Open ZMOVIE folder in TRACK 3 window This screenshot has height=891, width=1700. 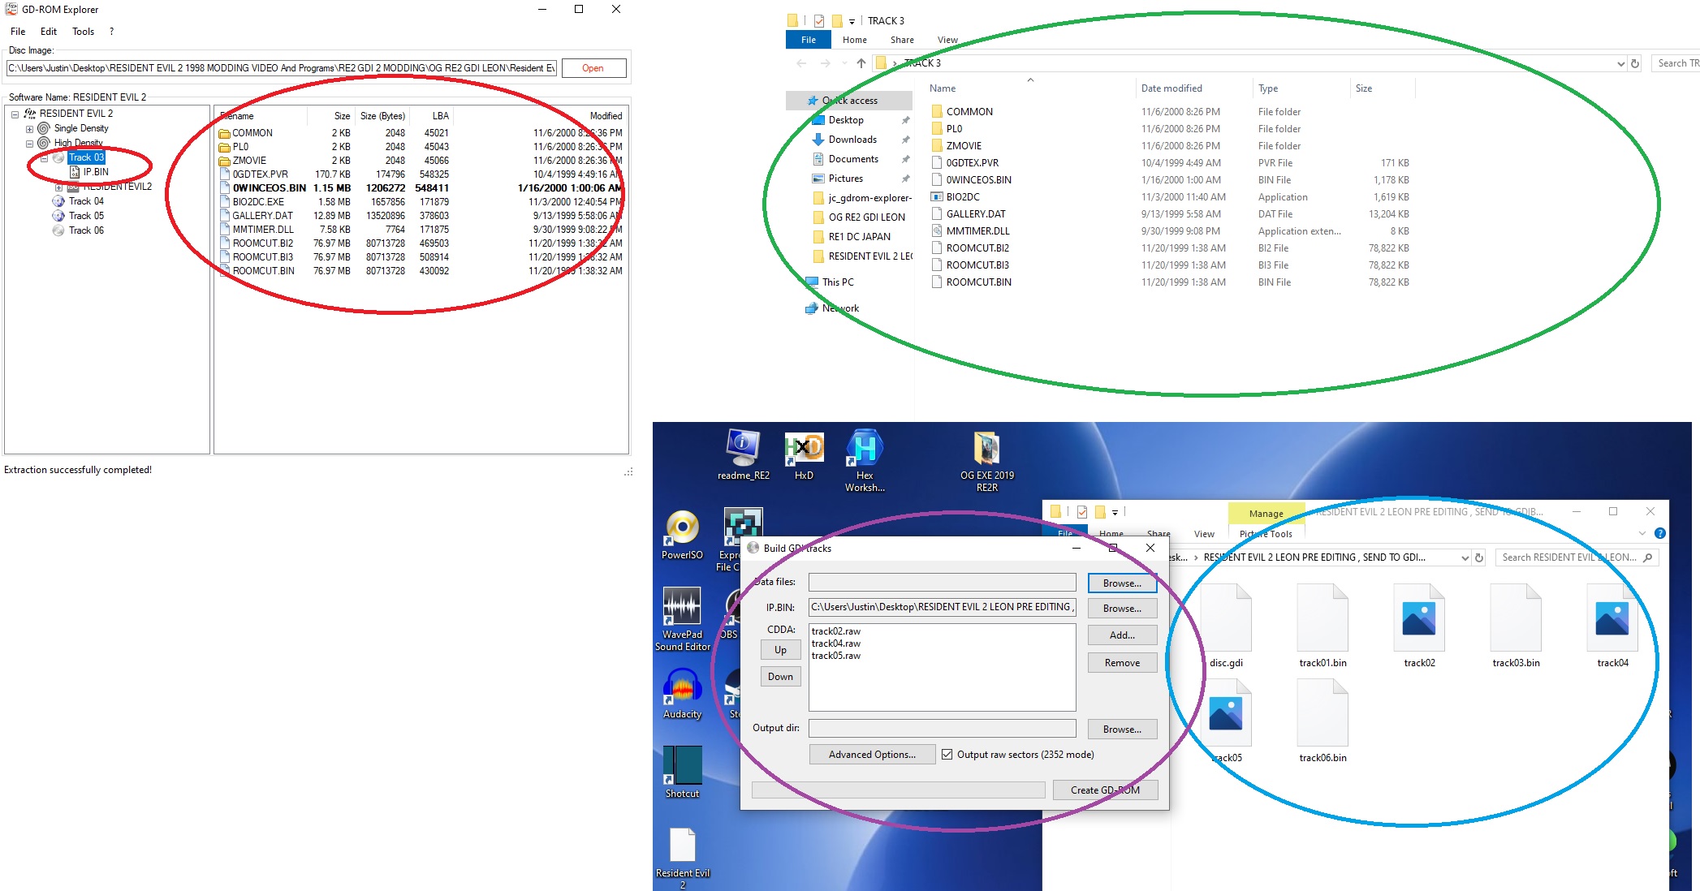click(964, 146)
